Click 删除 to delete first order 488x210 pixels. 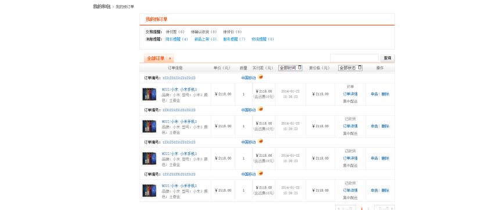[385, 94]
